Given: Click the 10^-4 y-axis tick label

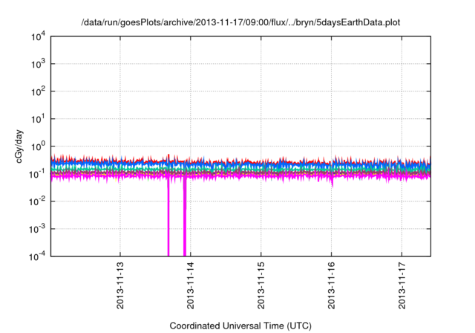Looking at the screenshot, I should (37, 257).
